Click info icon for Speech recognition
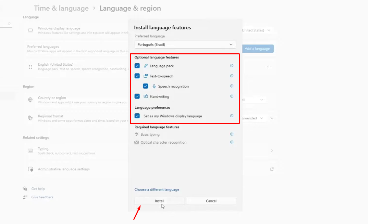 (x=232, y=86)
